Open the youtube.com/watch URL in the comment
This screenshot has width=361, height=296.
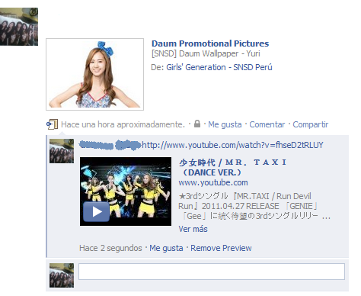point(232,145)
